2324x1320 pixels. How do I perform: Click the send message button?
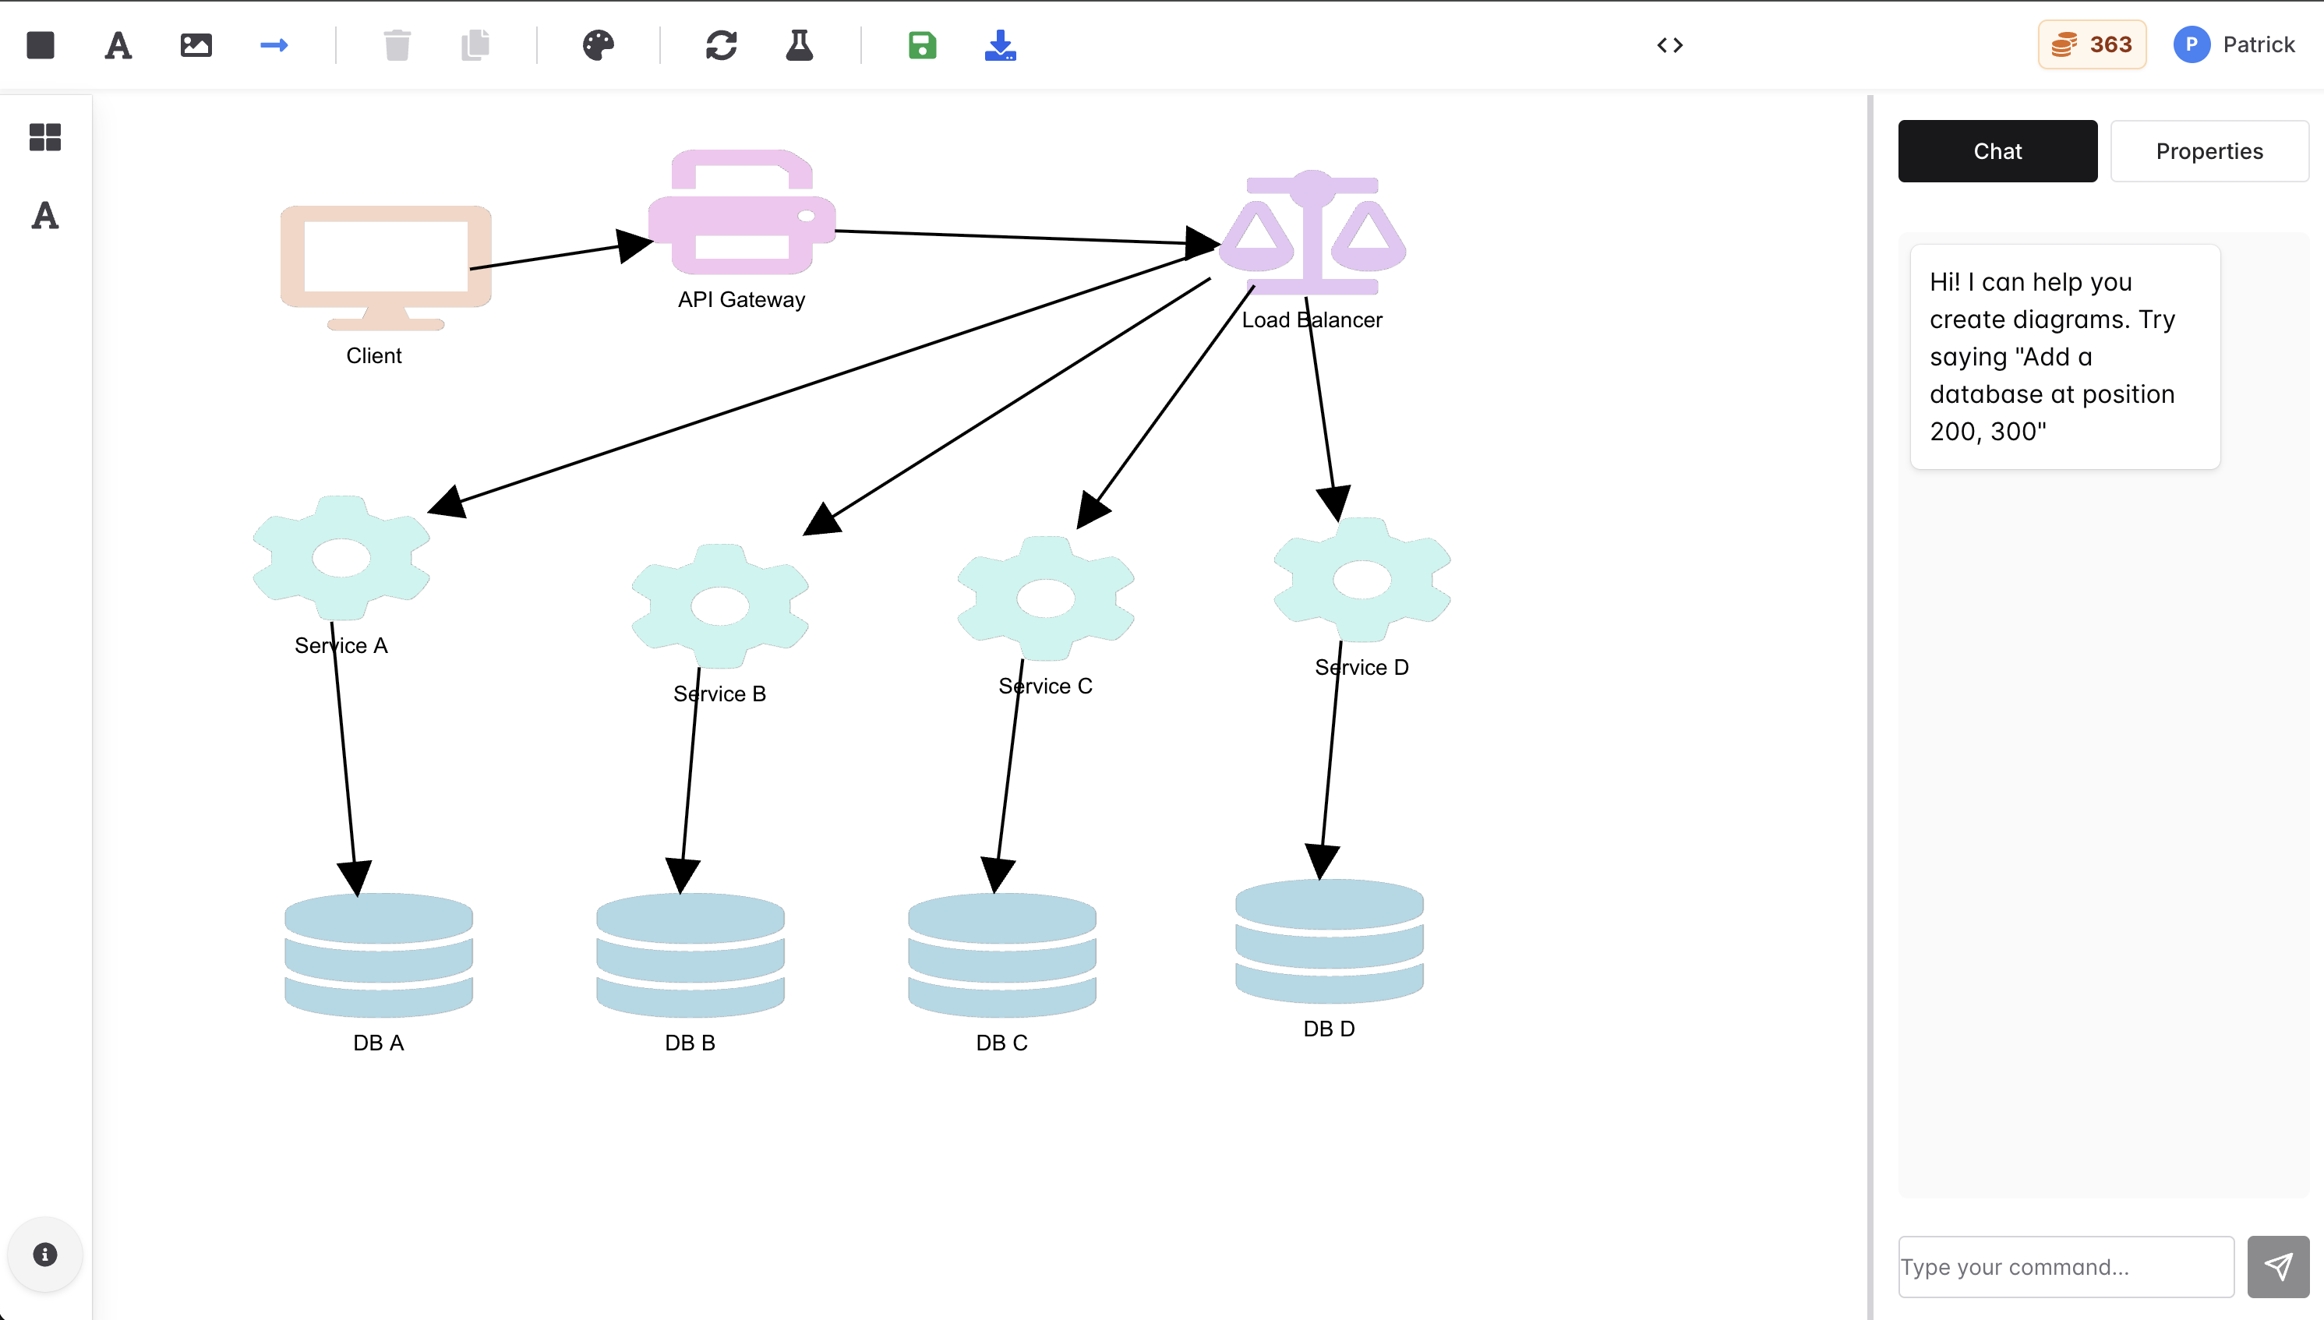[2278, 1266]
